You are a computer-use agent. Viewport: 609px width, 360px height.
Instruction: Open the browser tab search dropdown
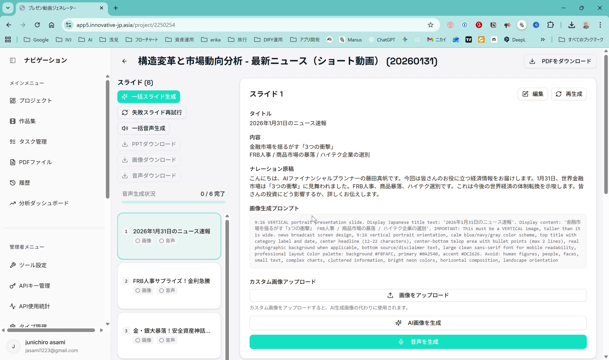[8, 8]
